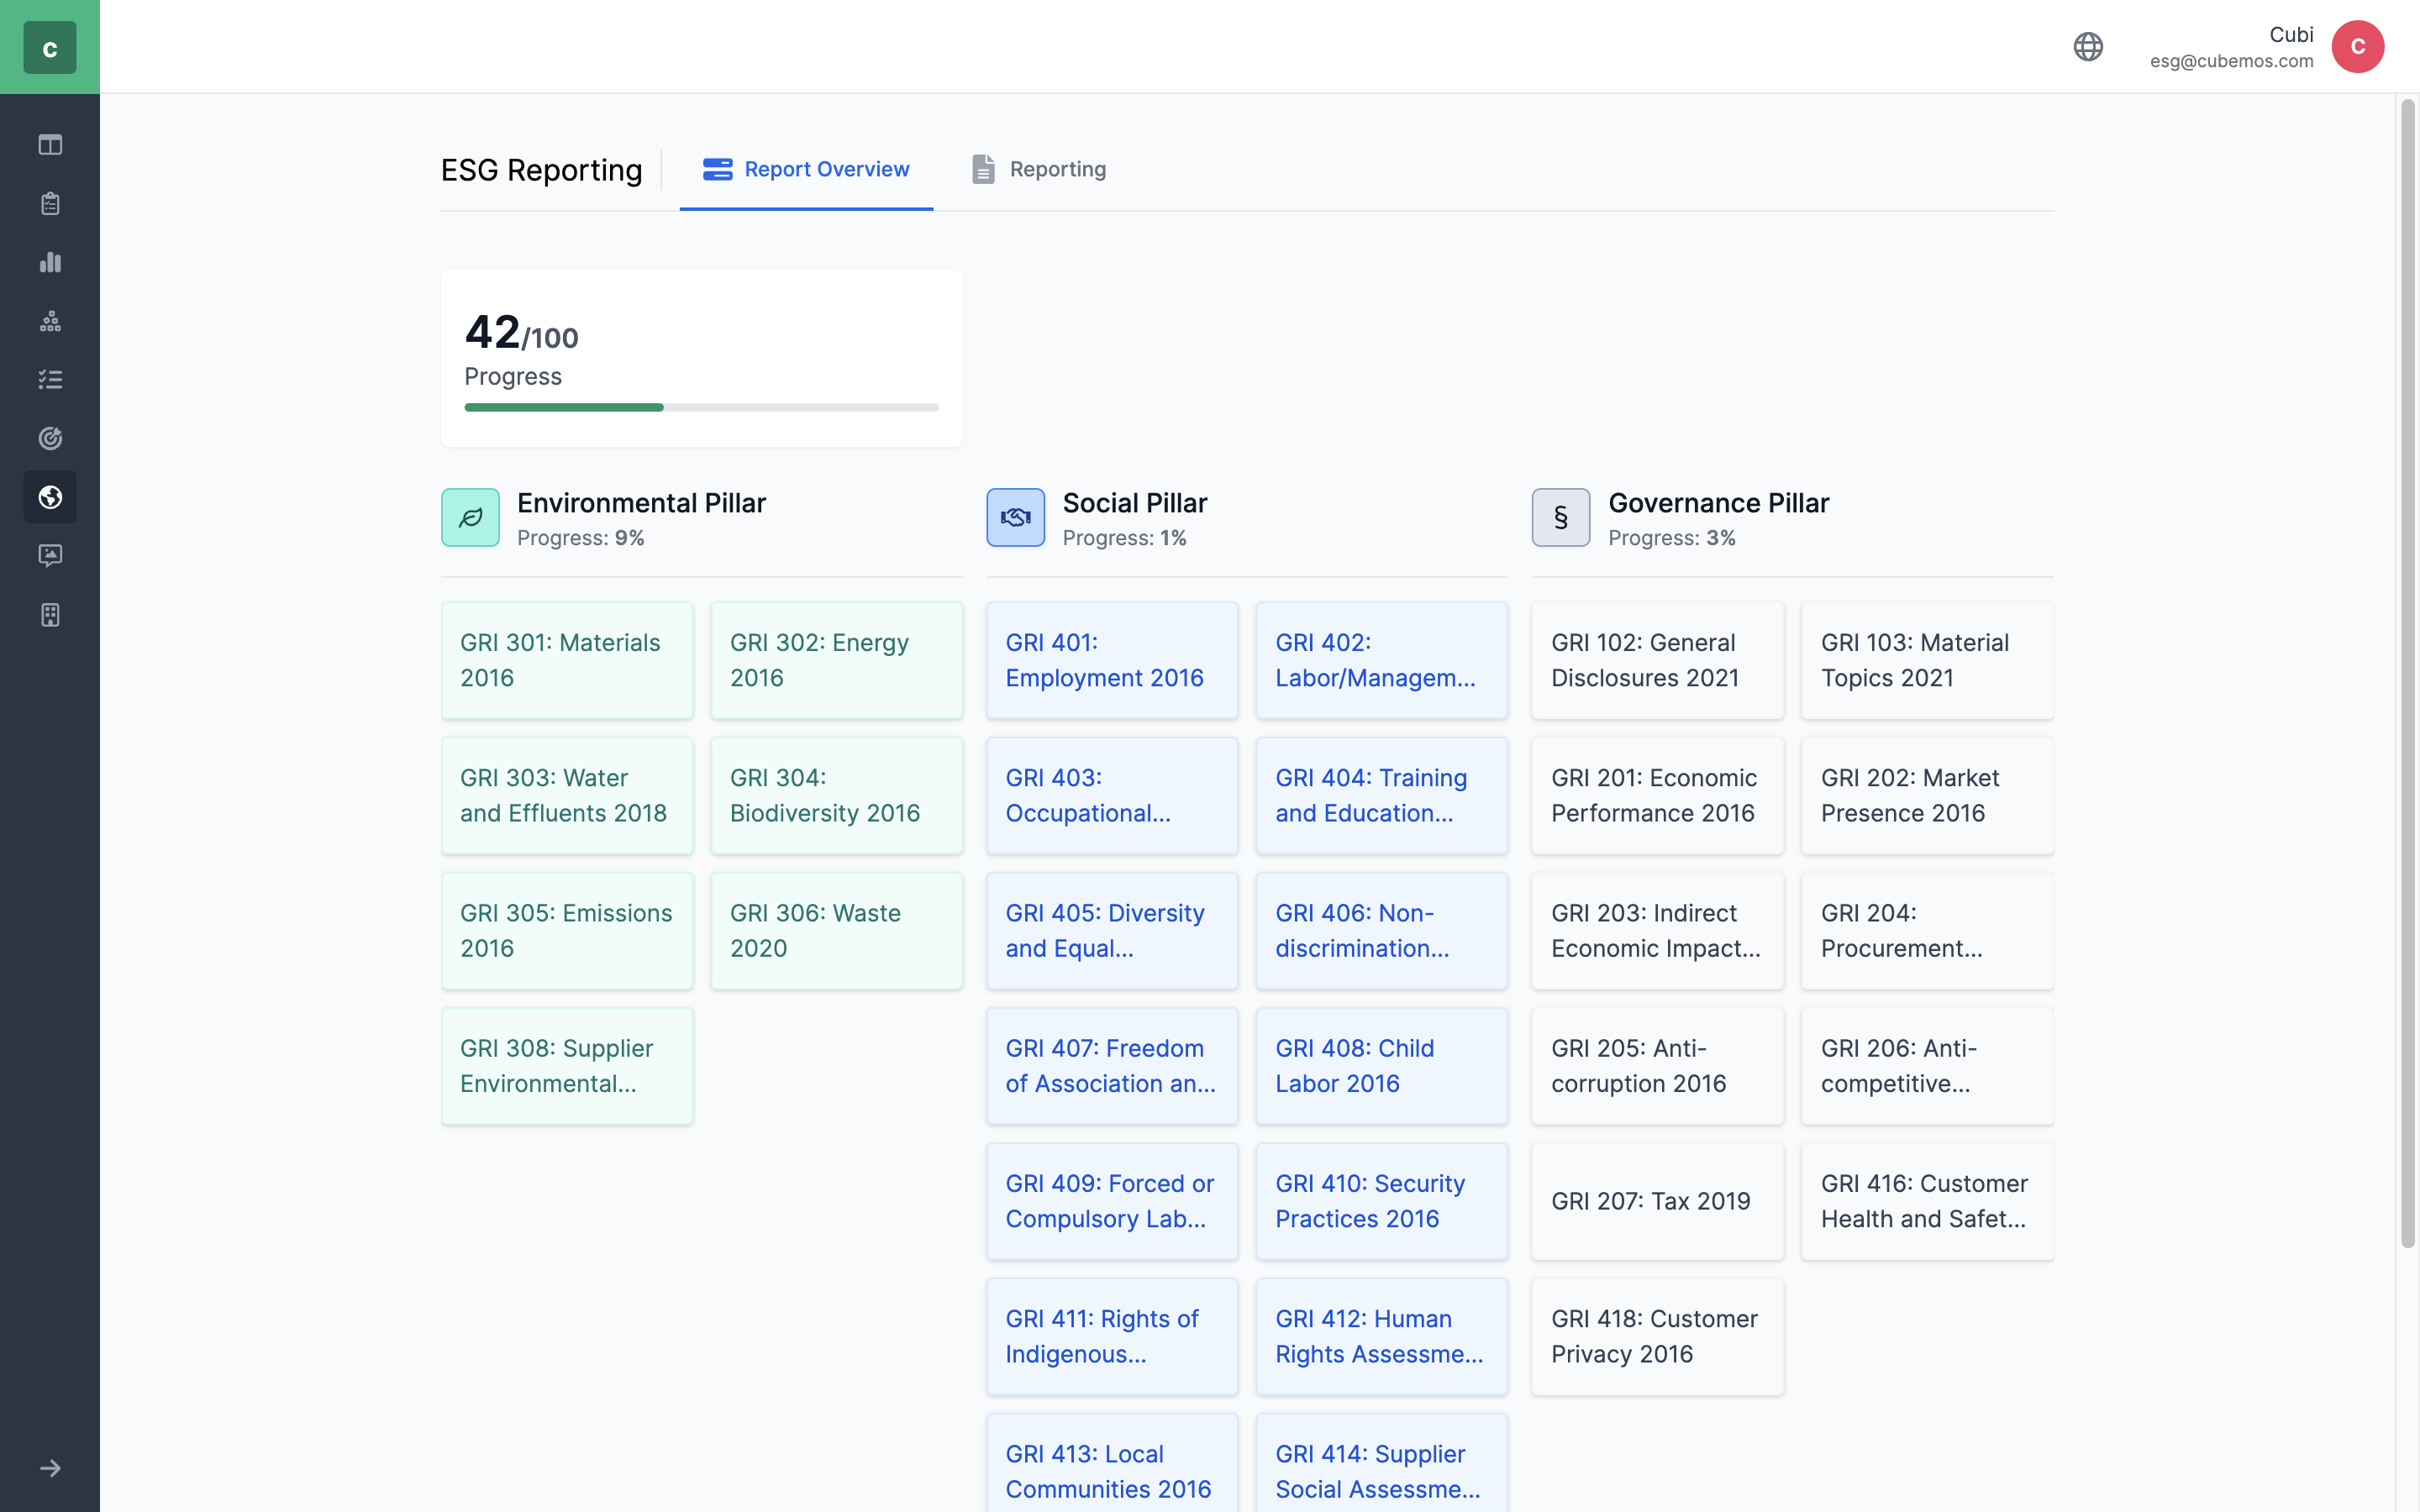Open GRI 202: Market Presence 2016 card
Image resolution: width=2420 pixels, height=1512 pixels.
tap(1927, 795)
